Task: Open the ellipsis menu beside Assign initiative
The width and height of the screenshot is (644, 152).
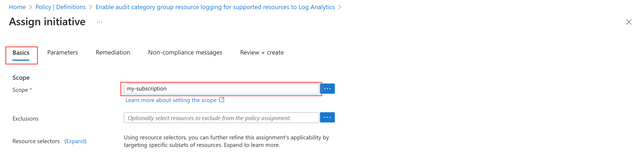Action: point(100,22)
